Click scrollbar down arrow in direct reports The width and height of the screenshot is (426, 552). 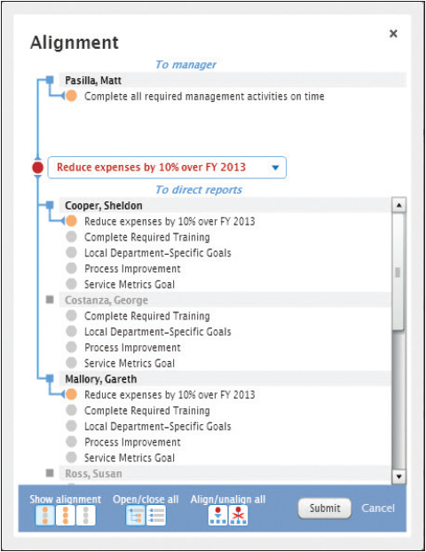pyautogui.click(x=398, y=477)
